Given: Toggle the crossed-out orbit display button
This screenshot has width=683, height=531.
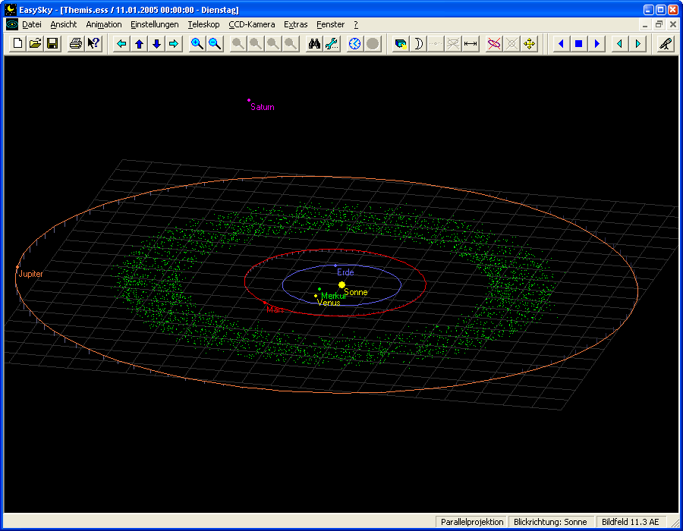Looking at the screenshot, I should [494, 44].
